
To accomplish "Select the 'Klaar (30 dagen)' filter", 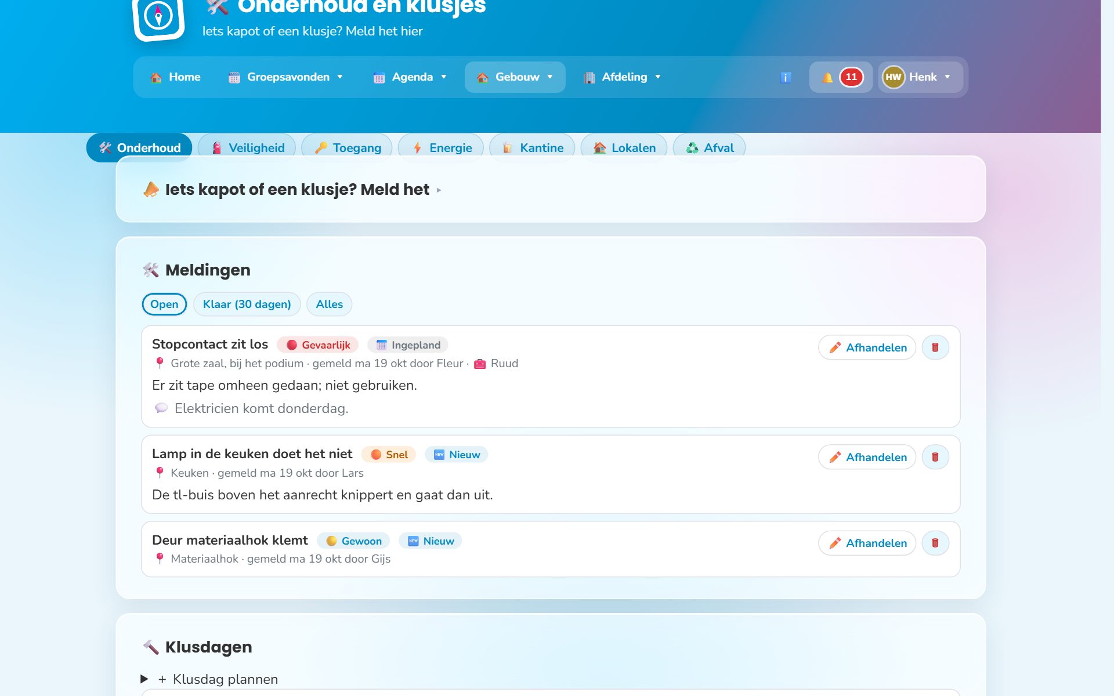I will pos(247,304).
